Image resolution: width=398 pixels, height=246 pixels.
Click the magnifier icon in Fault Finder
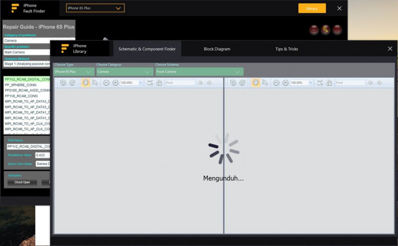(326, 30)
